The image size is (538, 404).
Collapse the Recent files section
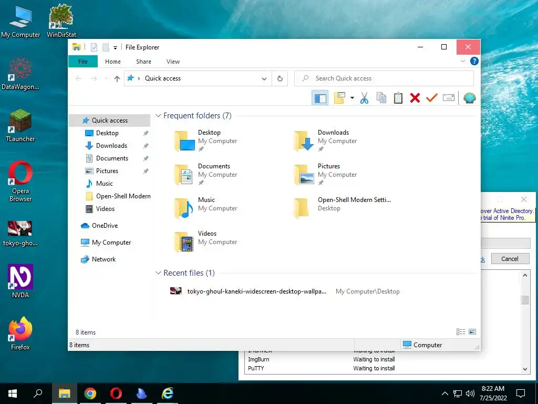[x=158, y=273]
